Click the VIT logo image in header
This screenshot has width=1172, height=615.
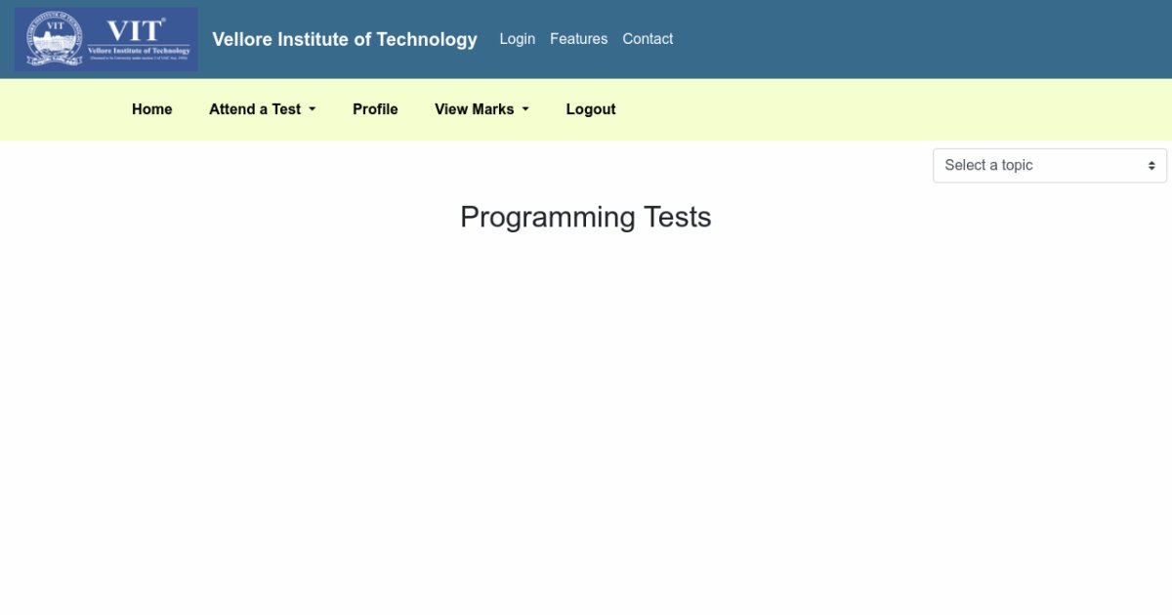pos(105,40)
